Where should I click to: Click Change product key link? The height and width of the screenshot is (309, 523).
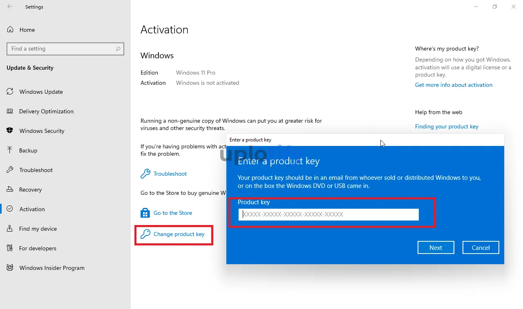coord(179,234)
